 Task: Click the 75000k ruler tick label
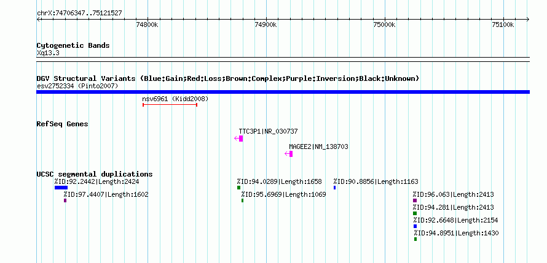click(385, 25)
